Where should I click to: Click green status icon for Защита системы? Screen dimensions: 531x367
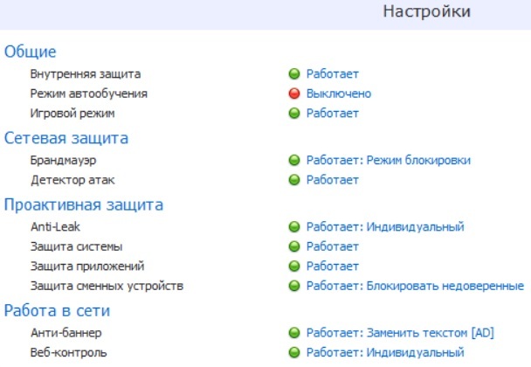click(x=294, y=246)
